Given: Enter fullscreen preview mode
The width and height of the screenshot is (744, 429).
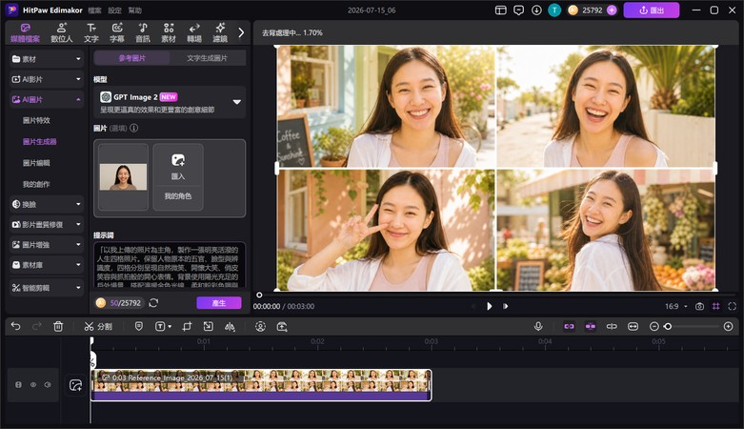Looking at the screenshot, I should pos(733,306).
